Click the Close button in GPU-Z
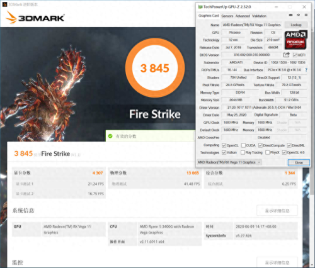The width and height of the screenshot is (315, 268). click(299, 162)
